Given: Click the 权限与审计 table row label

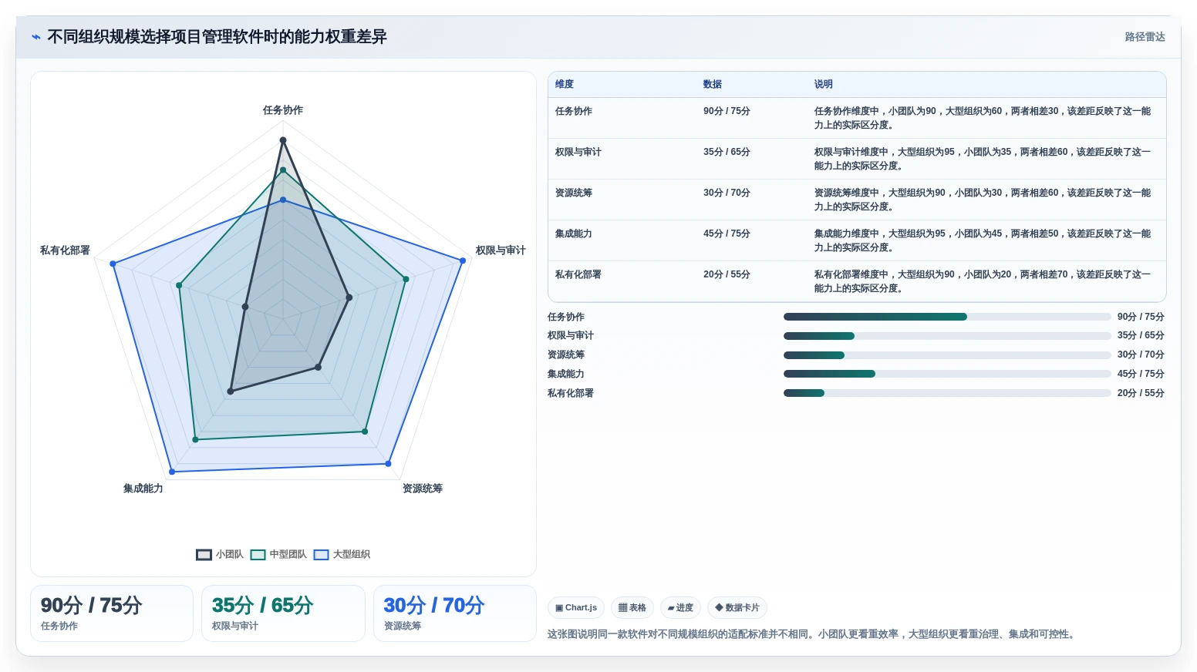Looking at the screenshot, I should click(578, 153).
